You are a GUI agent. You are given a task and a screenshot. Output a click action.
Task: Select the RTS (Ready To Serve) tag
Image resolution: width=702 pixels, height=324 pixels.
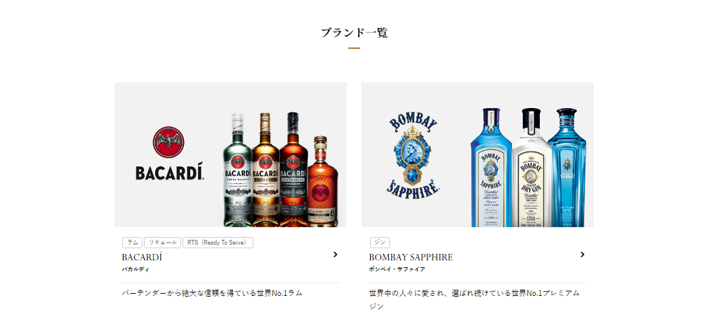[218, 243]
